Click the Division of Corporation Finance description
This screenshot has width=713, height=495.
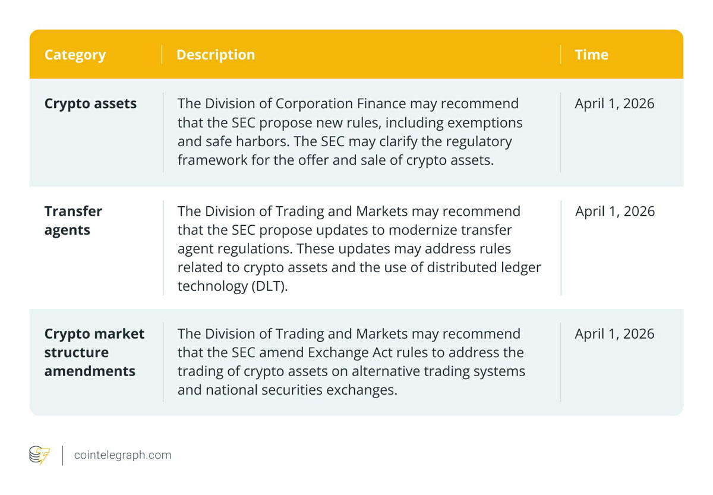point(351,132)
